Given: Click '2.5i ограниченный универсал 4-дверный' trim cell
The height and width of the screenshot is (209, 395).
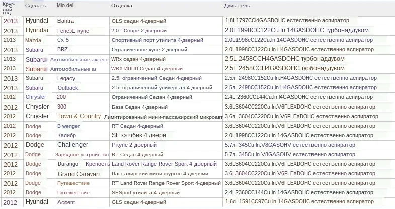Looking at the screenshot, I should 162,88.
